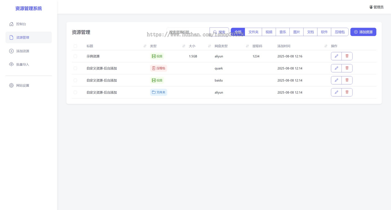
Task: Check the 文件夹 aliyun row checkbox
Action: tap(75, 92)
